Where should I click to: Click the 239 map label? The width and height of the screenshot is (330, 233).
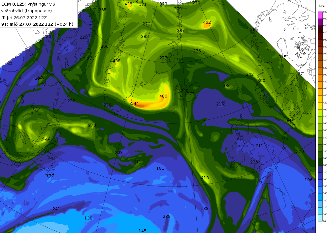[166, 217]
